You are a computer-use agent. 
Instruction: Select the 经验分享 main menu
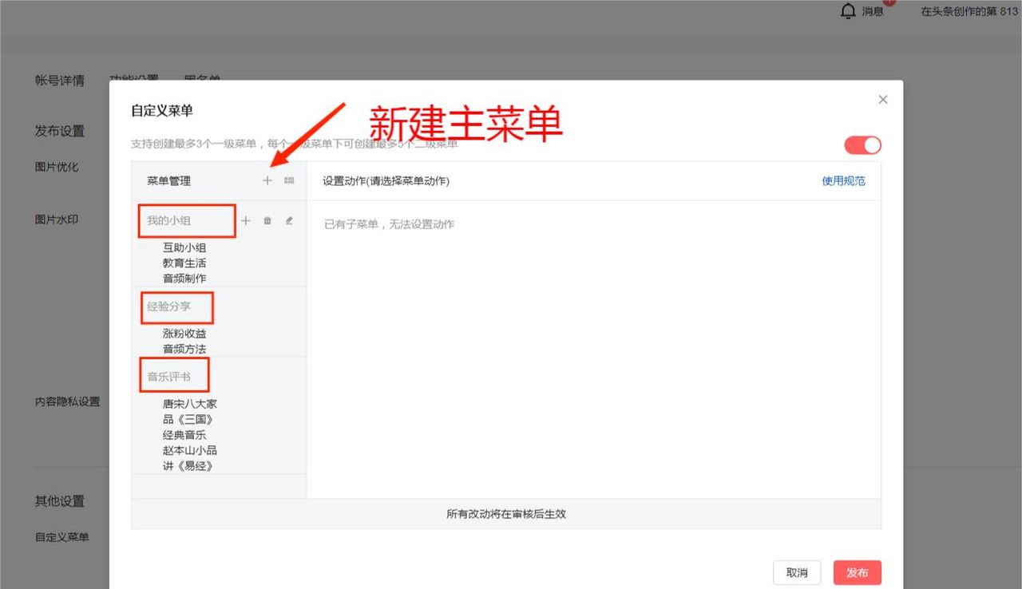(169, 306)
